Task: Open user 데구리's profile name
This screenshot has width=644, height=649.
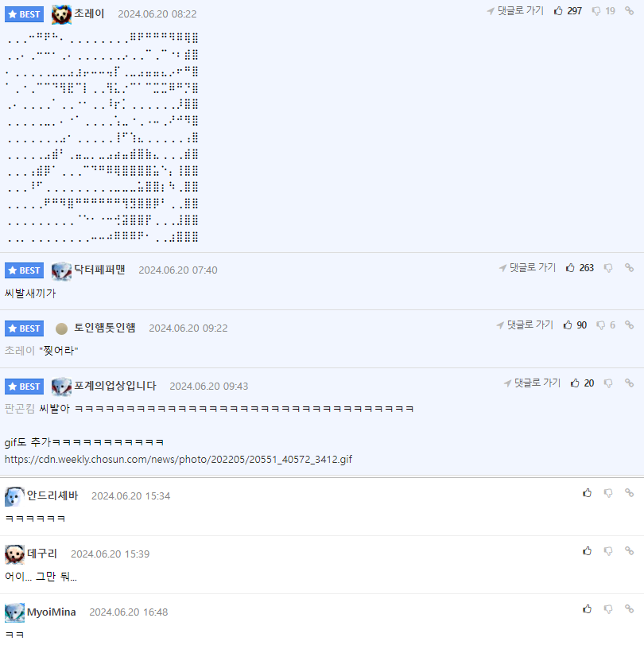Action: click(x=42, y=554)
